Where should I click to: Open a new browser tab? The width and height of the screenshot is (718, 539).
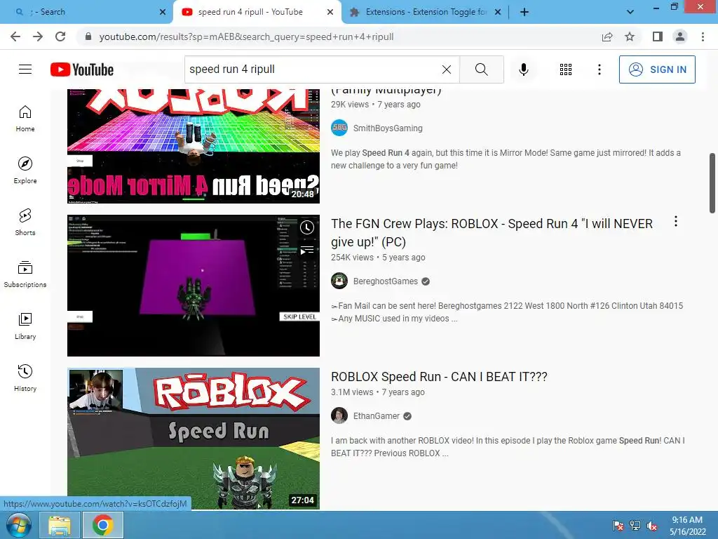coord(524,12)
